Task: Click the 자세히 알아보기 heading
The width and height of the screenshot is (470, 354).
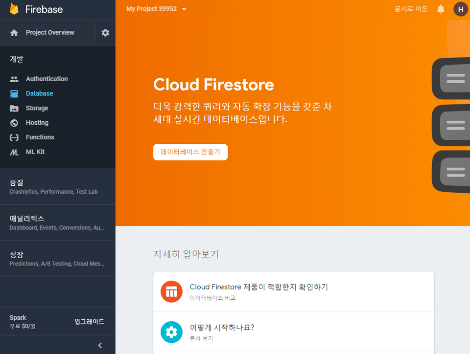Action: tap(186, 254)
